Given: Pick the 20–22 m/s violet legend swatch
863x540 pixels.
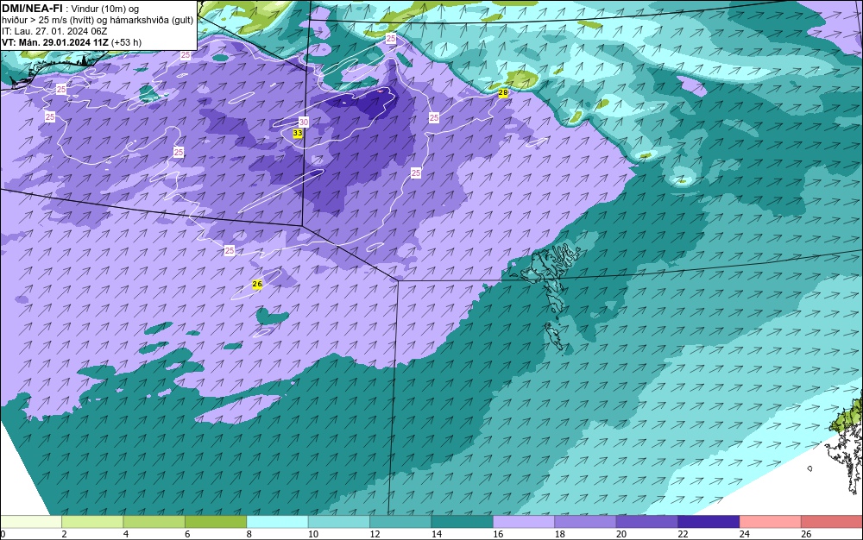Looking at the screenshot, I should pyautogui.click(x=647, y=522).
